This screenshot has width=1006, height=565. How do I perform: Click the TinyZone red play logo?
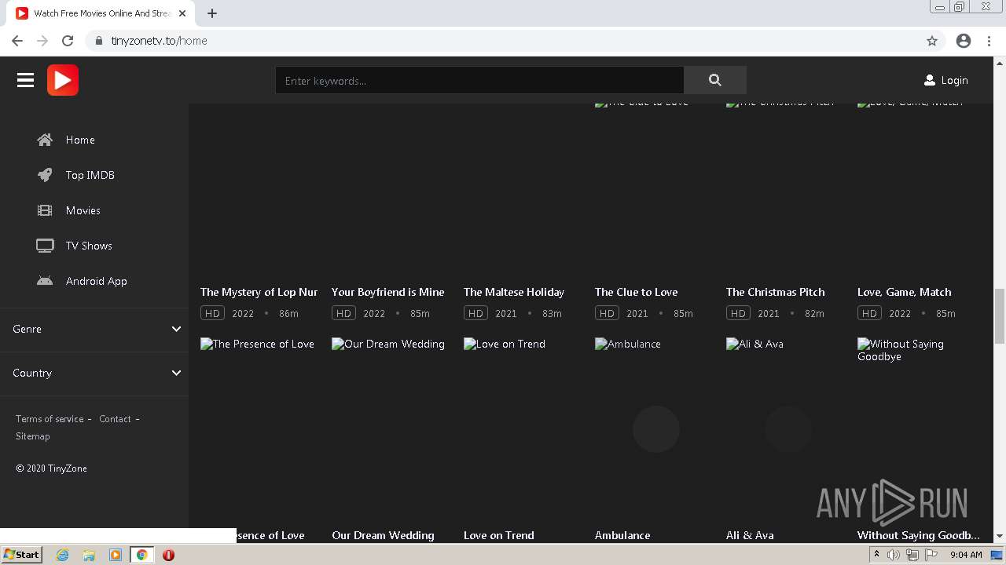[x=63, y=80]
